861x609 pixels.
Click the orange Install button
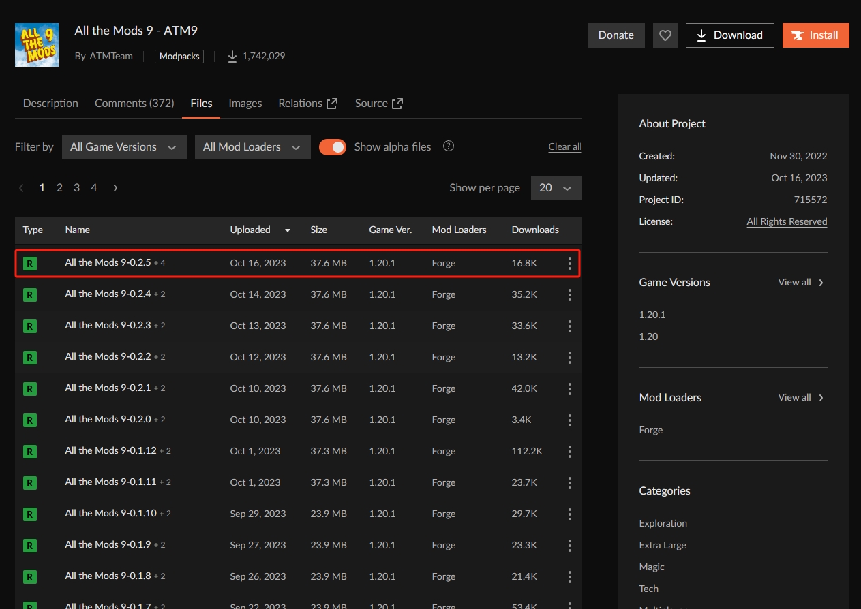point(815,35)
